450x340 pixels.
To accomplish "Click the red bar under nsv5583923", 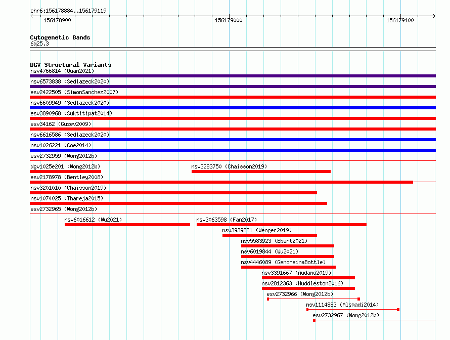I will (288, 246).
